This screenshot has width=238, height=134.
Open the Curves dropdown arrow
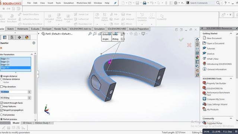click(x=151, y=24)
